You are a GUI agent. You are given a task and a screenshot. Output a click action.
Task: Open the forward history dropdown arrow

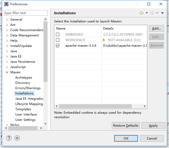[157, 13]
